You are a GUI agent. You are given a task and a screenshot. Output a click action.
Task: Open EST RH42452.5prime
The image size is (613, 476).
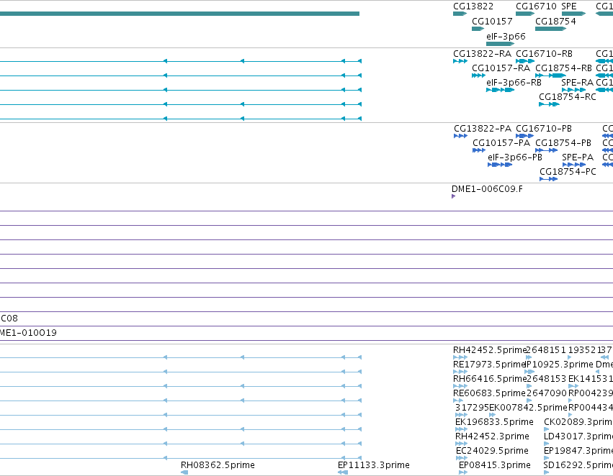pyautogui.click(x=489, y=350)
